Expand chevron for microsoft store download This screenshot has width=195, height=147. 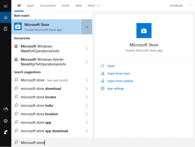coord(87,89)
